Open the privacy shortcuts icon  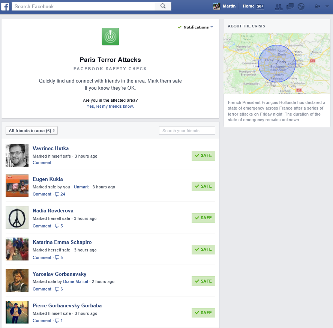point(317,7)
